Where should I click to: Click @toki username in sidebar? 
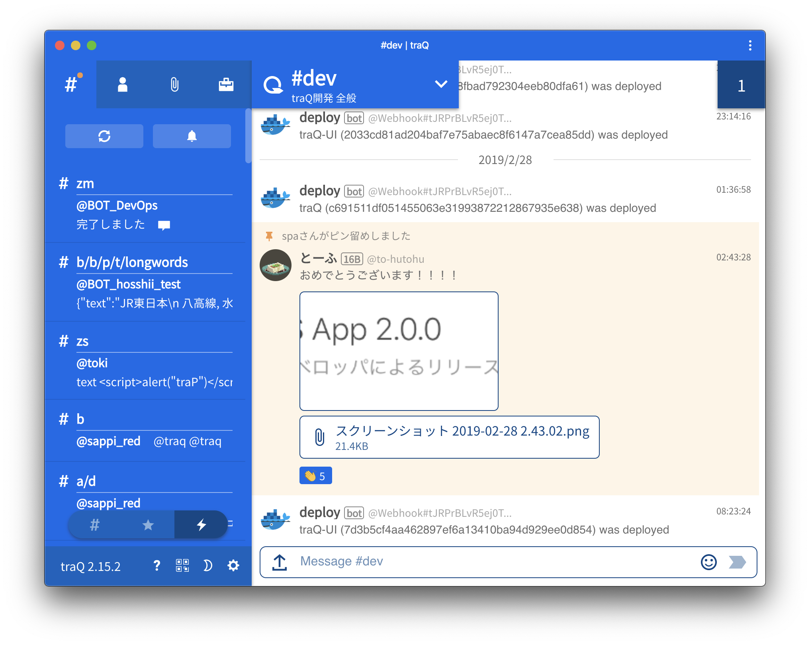point(92,363)
